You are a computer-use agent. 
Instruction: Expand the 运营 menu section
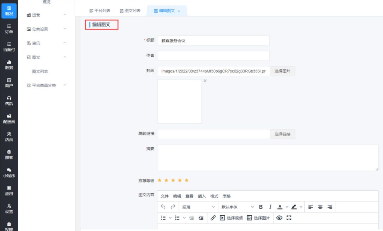point(47,15)
